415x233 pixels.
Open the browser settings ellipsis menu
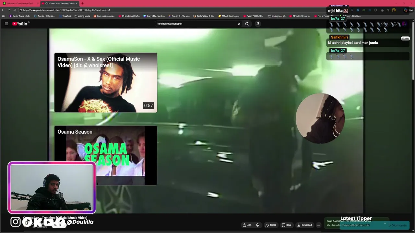[399, 10]
